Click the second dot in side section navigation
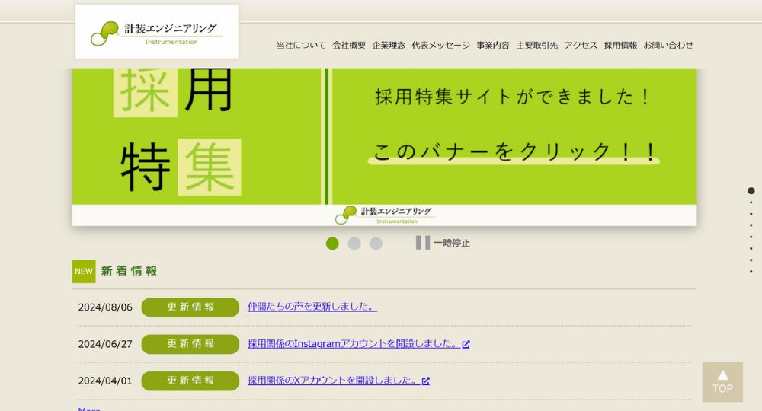762x411 pixels. click(751, 202)
